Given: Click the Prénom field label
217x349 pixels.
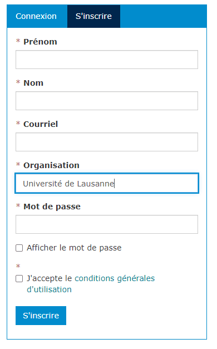Looking at the screenshot, I should (x=40, y=42).
